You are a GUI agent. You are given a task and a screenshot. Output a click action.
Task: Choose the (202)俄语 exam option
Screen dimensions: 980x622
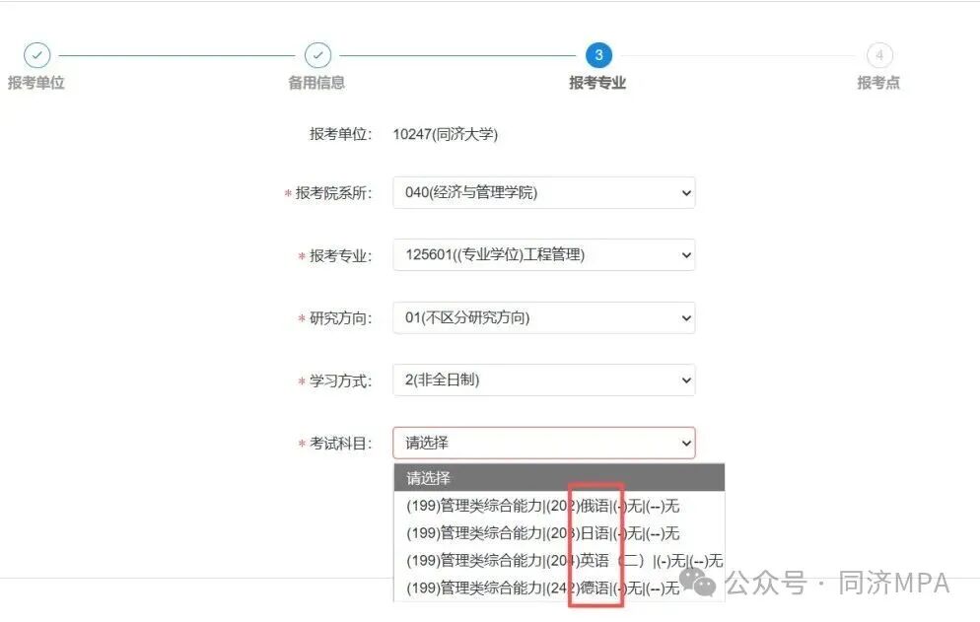543,507
